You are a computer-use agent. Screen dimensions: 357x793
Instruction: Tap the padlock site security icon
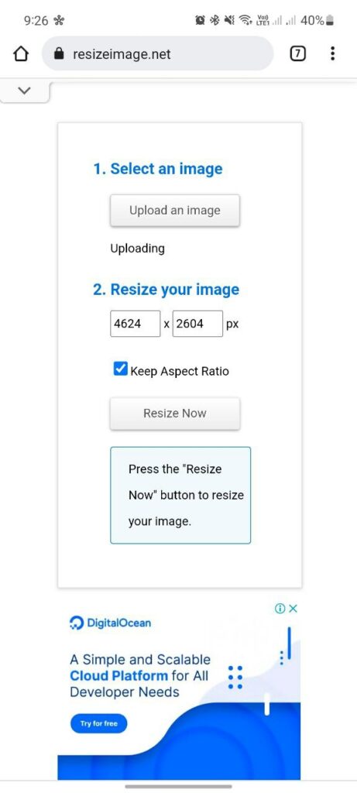point(59,54)
